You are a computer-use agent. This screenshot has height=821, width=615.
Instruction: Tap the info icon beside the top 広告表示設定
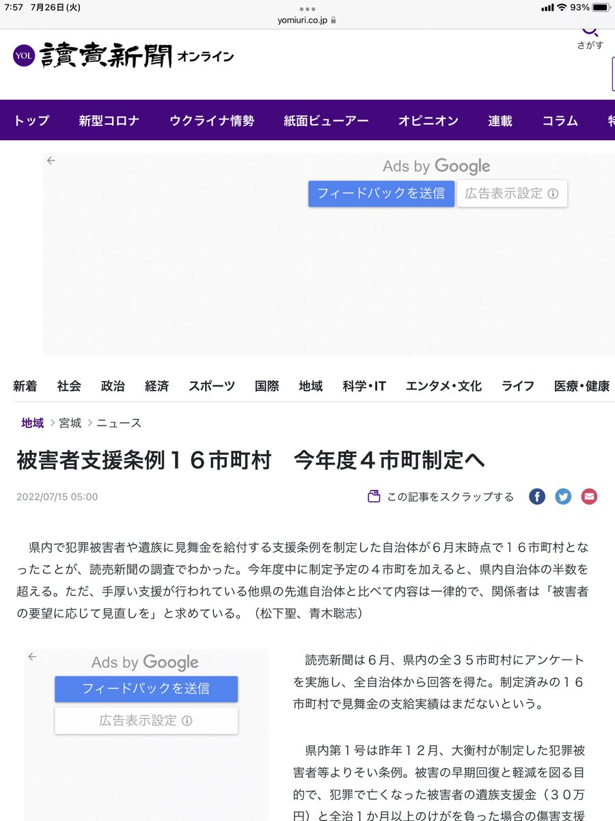pos(553,194)
